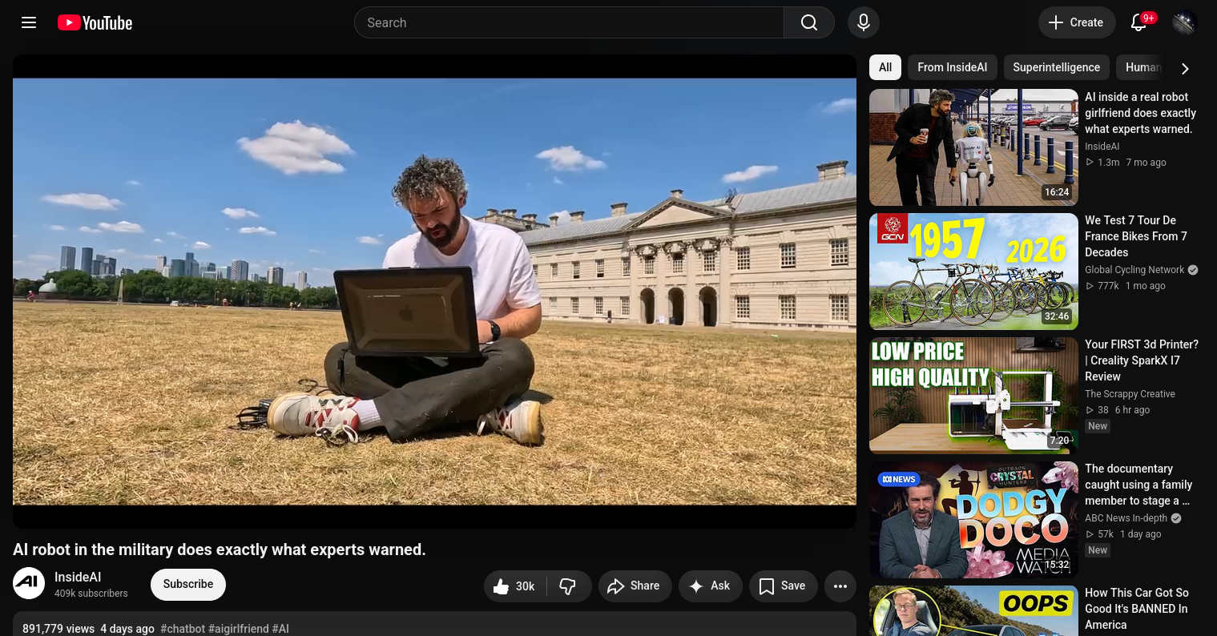Click the 409k subscribers text
Image resolution: width=1217 pixels, height=636 pixels.
click(91, 594)
